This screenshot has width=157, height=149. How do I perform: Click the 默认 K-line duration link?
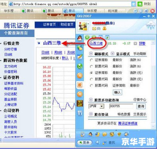click(65, 58)
